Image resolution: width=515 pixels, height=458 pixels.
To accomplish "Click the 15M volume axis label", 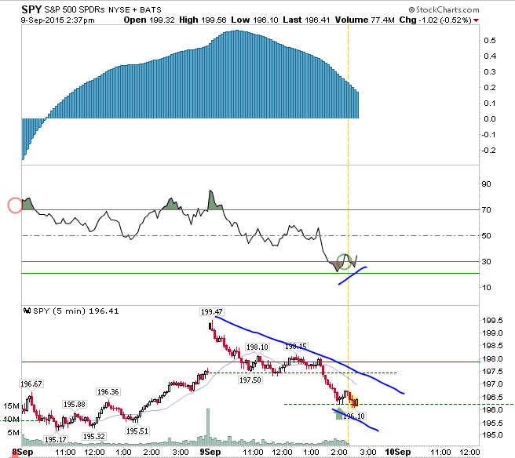I will [12, 406].
